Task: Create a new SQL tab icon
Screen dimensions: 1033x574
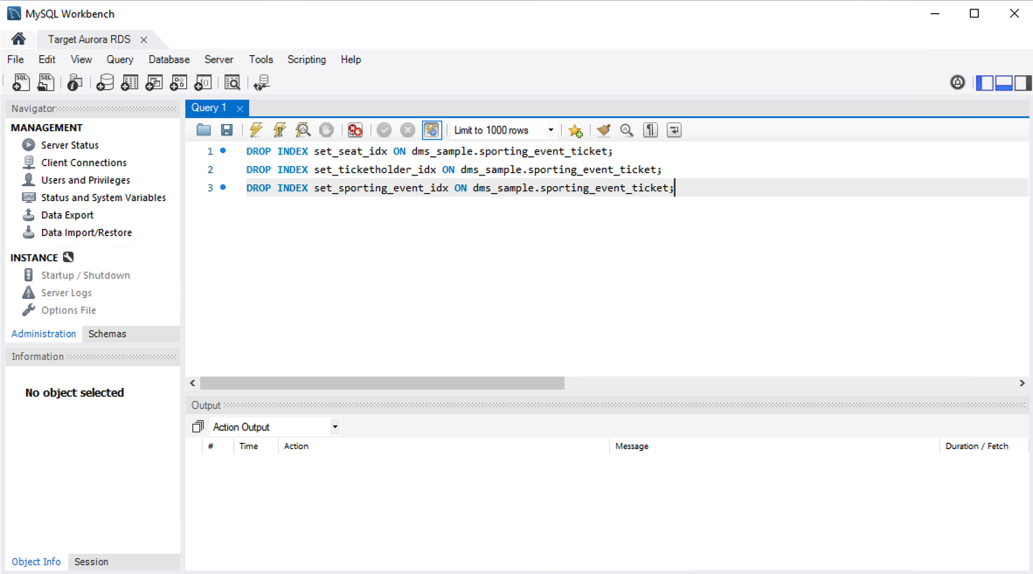Action: tap(21, 82)
